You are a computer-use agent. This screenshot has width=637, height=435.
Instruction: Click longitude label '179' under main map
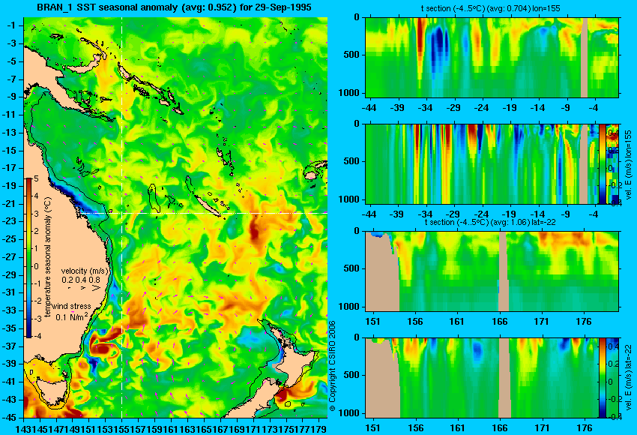click(320, 428)
